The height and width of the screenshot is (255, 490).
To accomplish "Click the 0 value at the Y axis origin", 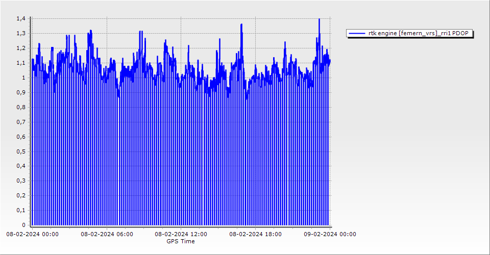I will pos(23,225).
